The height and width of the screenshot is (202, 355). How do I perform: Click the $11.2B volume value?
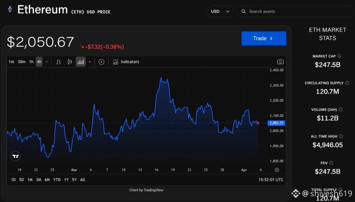click(328, 118)
